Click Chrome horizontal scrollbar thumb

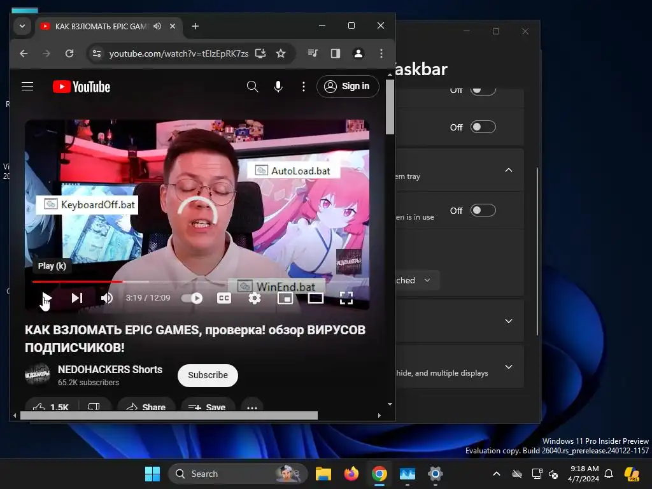(169, 415)
